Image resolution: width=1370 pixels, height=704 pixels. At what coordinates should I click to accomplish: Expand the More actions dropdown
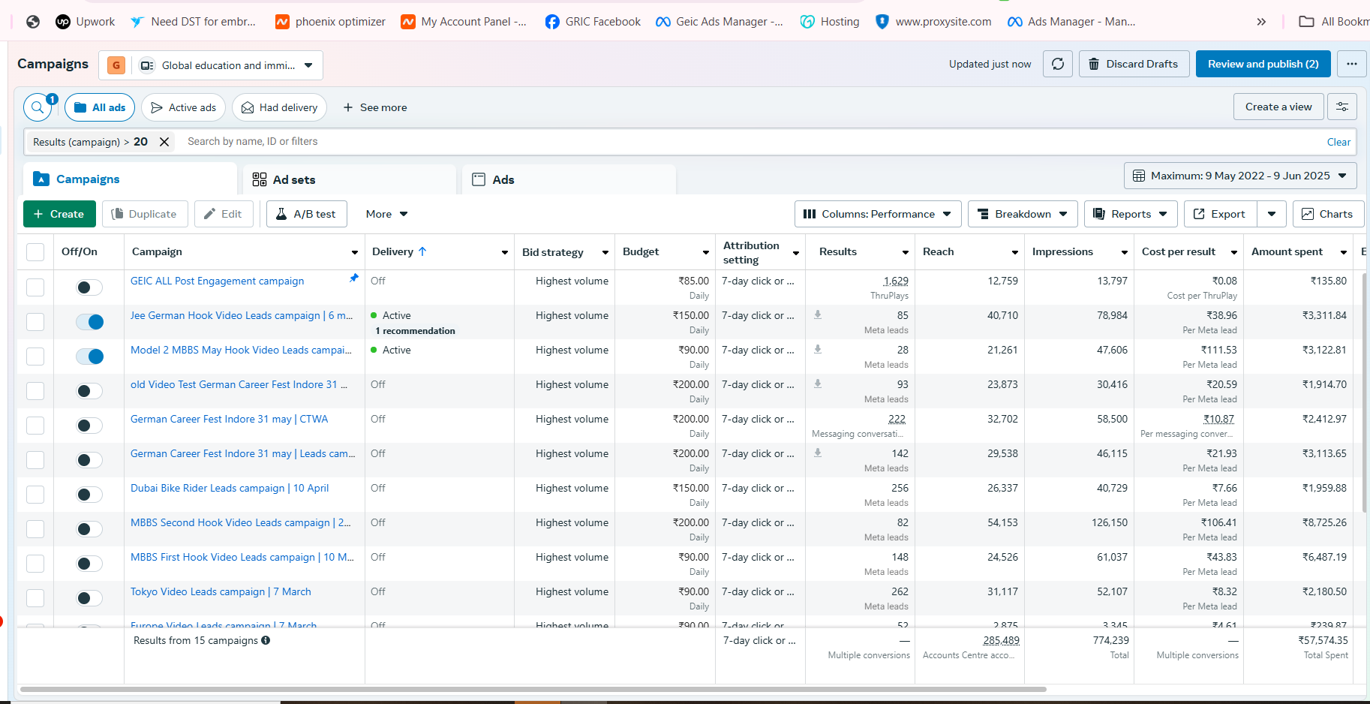(x=386, y=214)
